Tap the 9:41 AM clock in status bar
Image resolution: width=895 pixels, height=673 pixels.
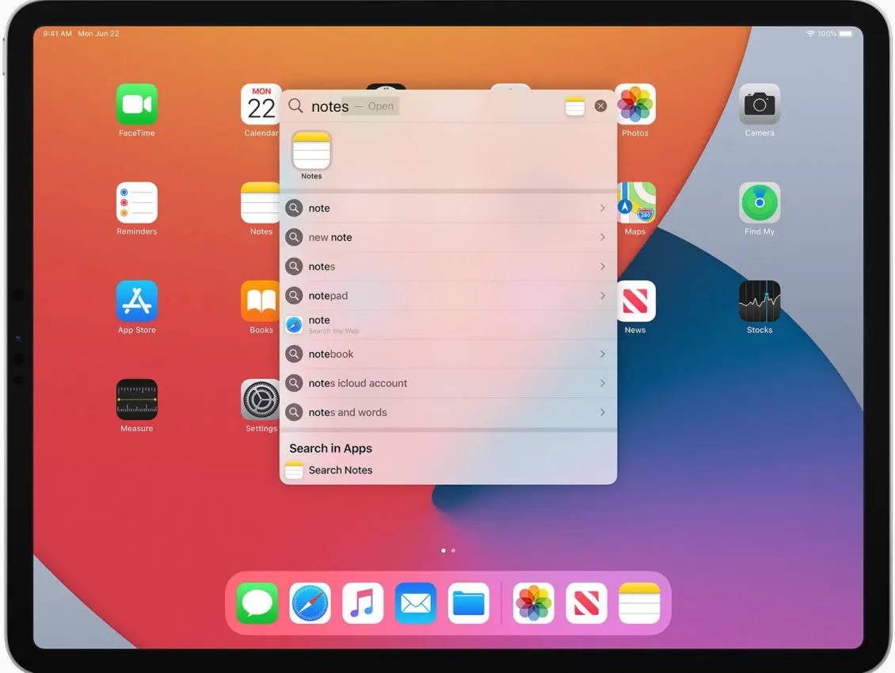[x=57, y=34]
